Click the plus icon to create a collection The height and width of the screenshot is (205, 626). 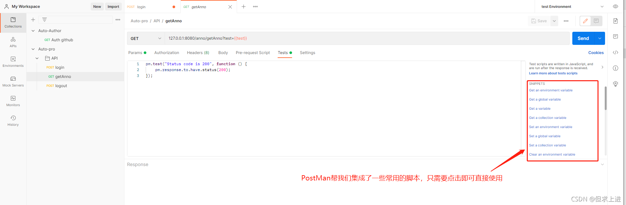point(33,20)
